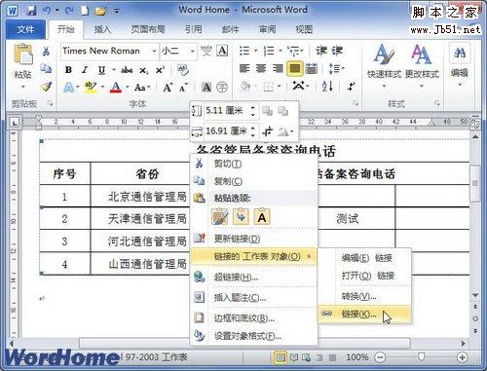Expand the Quick Styles gallery
The image size is (487, 371).
pos(384,66)
